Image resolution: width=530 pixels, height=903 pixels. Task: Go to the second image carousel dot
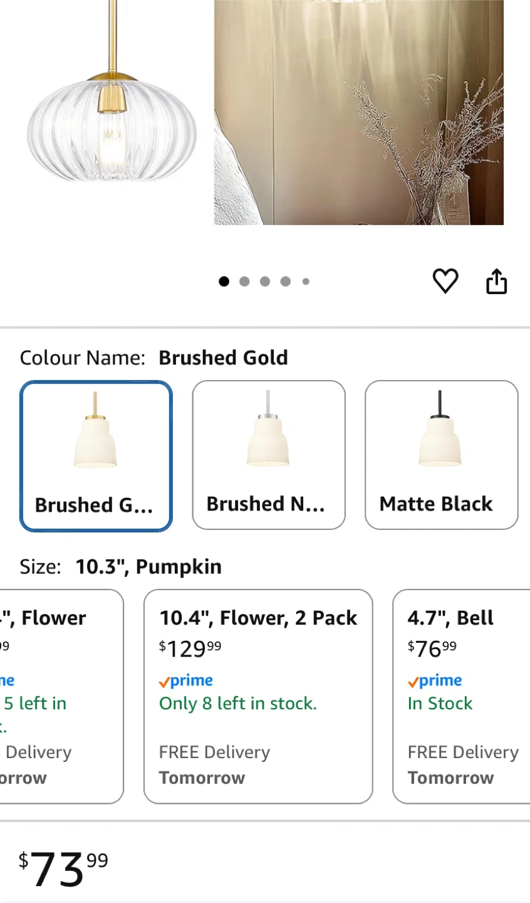244,282
